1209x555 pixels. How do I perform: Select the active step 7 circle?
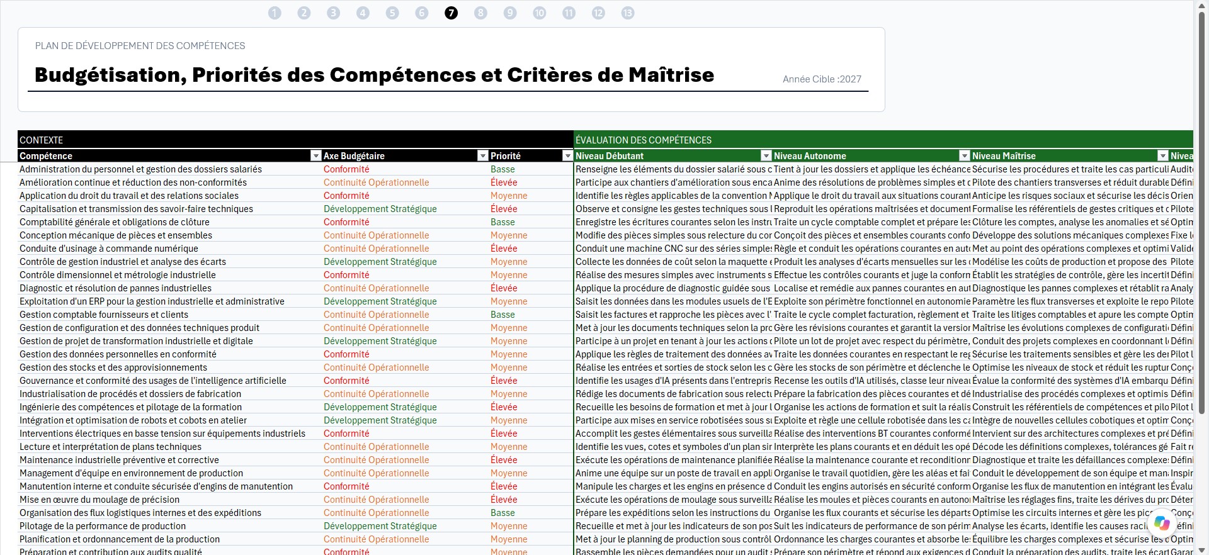click(x=451, y=13)
